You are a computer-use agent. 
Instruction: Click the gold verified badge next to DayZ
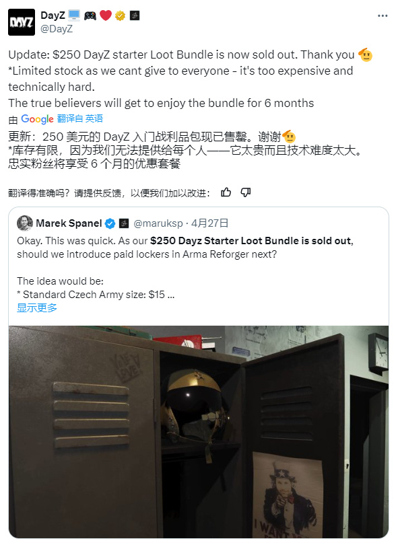120,15
